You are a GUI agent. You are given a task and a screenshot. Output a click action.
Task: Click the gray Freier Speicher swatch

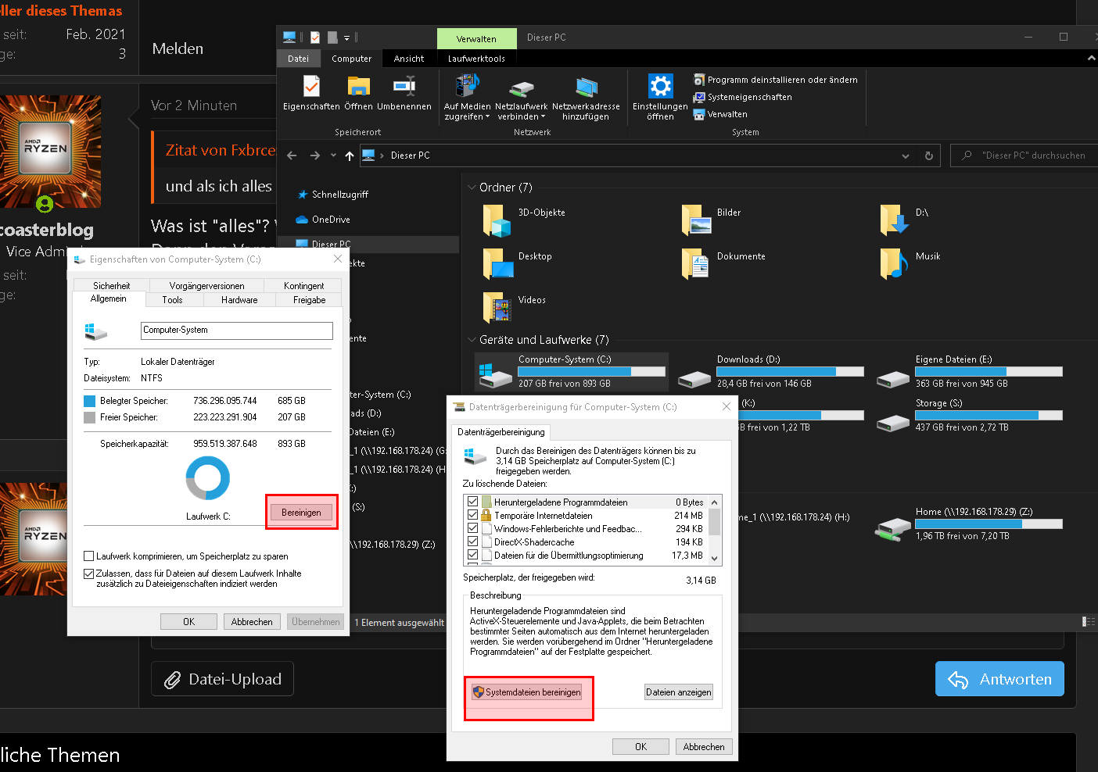(89, 417)
